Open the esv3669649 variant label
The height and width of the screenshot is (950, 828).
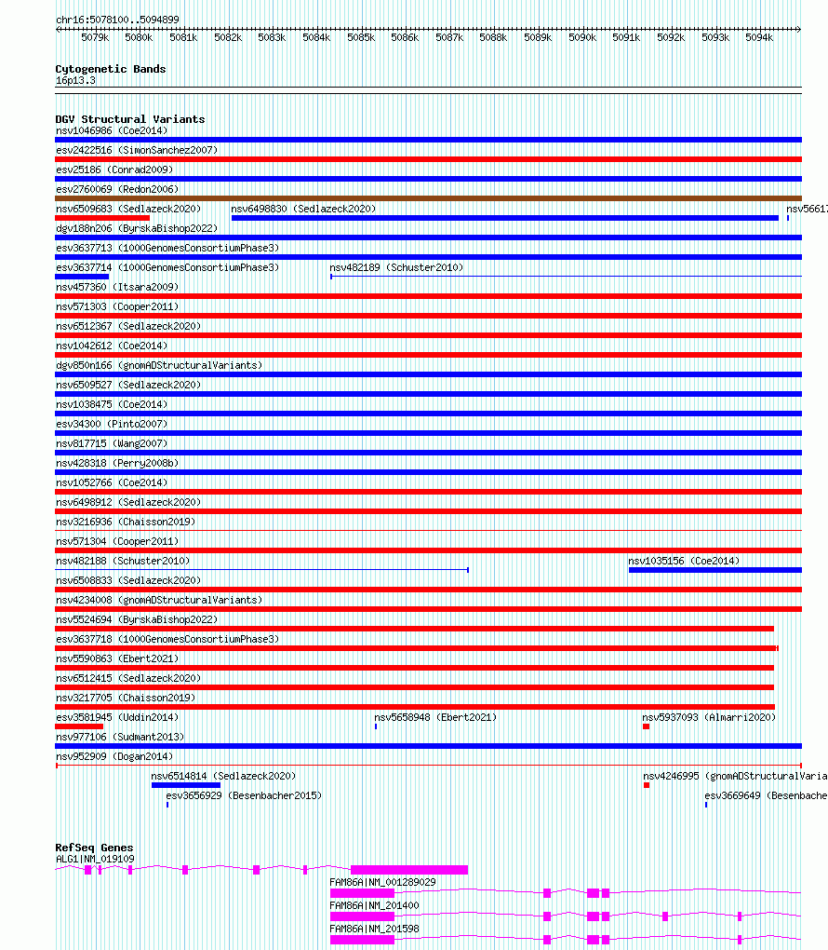[766, 795]
